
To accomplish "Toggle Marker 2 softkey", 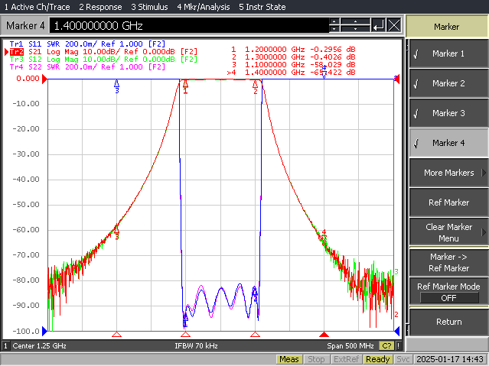I will 448,83.
